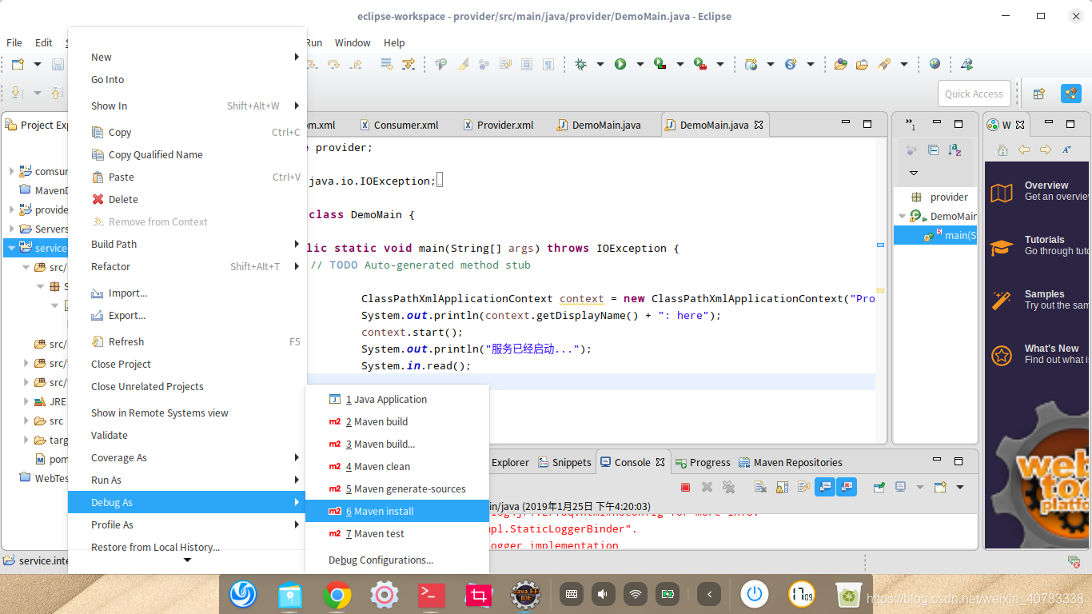The height and width of the screenshot is (614, 1092).
Task: Show more items via context menu bottom arrow
Action: [x=188, y=560]
